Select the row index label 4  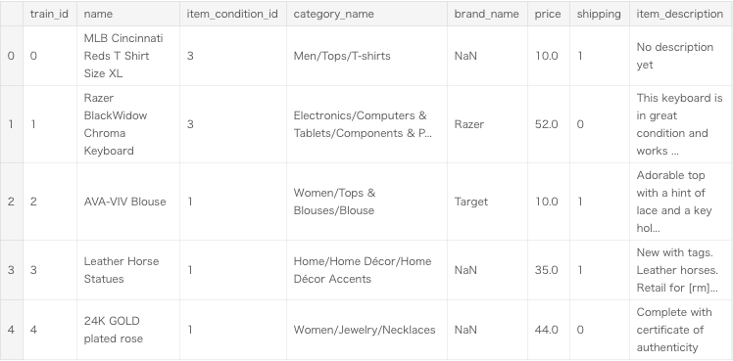click(x=11, y=330)
